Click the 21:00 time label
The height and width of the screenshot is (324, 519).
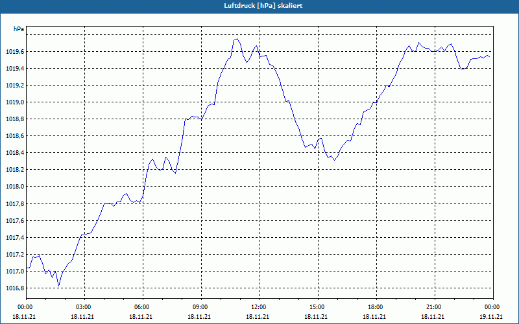pos(435,307)
